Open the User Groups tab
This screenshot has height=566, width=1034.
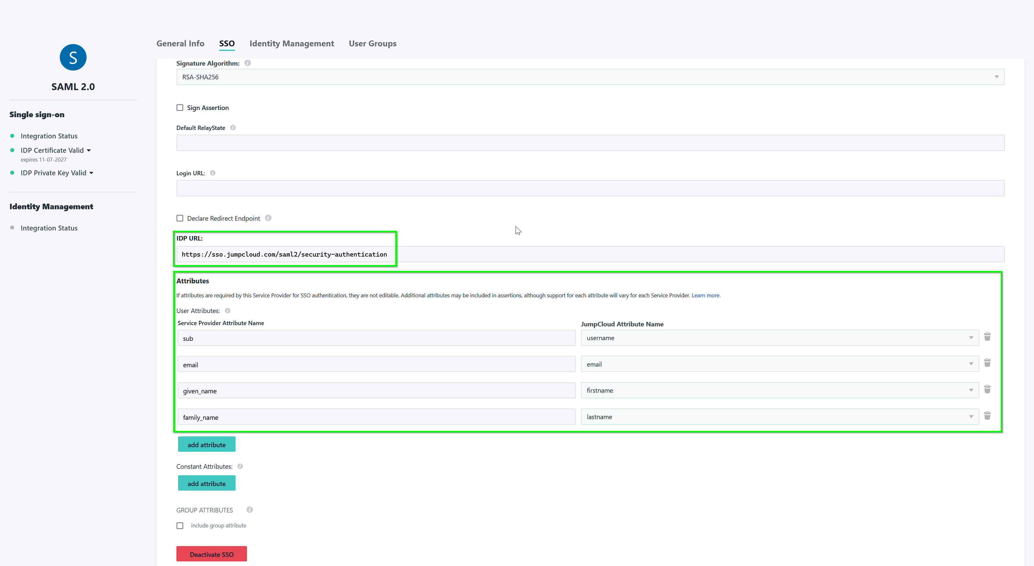click(x=372, y=43)
